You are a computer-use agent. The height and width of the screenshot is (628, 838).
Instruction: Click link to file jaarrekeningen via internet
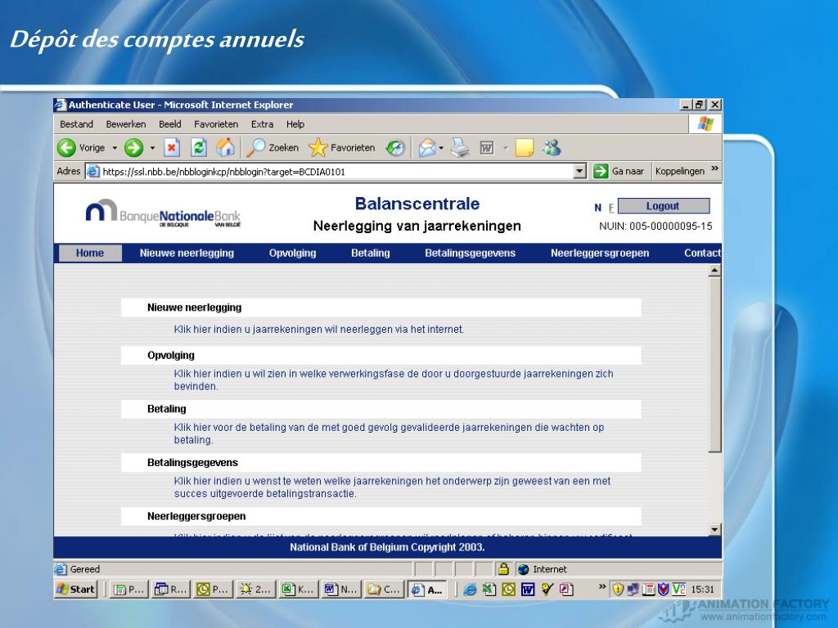coord(319,330)
